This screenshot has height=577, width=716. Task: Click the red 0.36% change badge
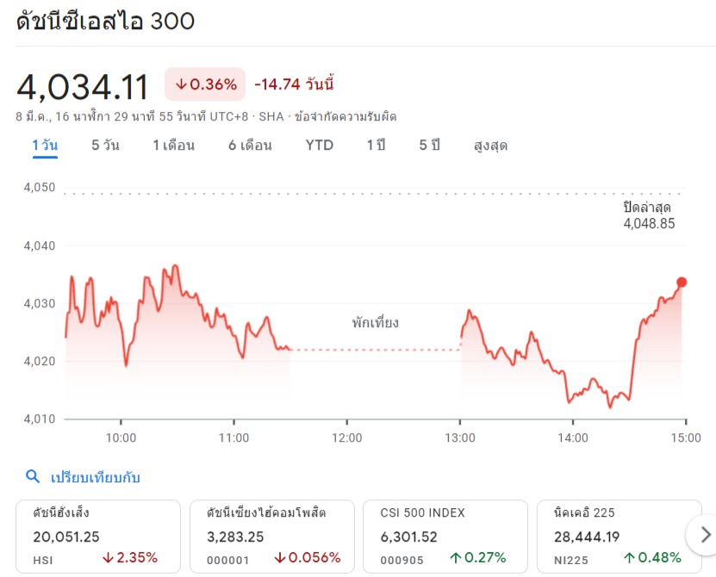[x=205, y=84]
